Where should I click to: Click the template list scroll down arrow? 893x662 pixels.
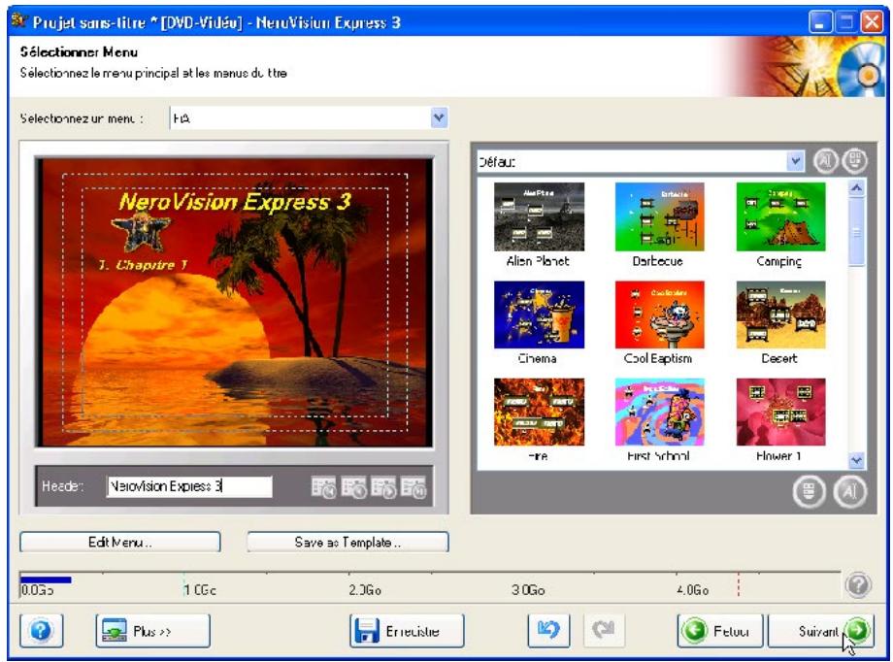[x=856, y=460]
